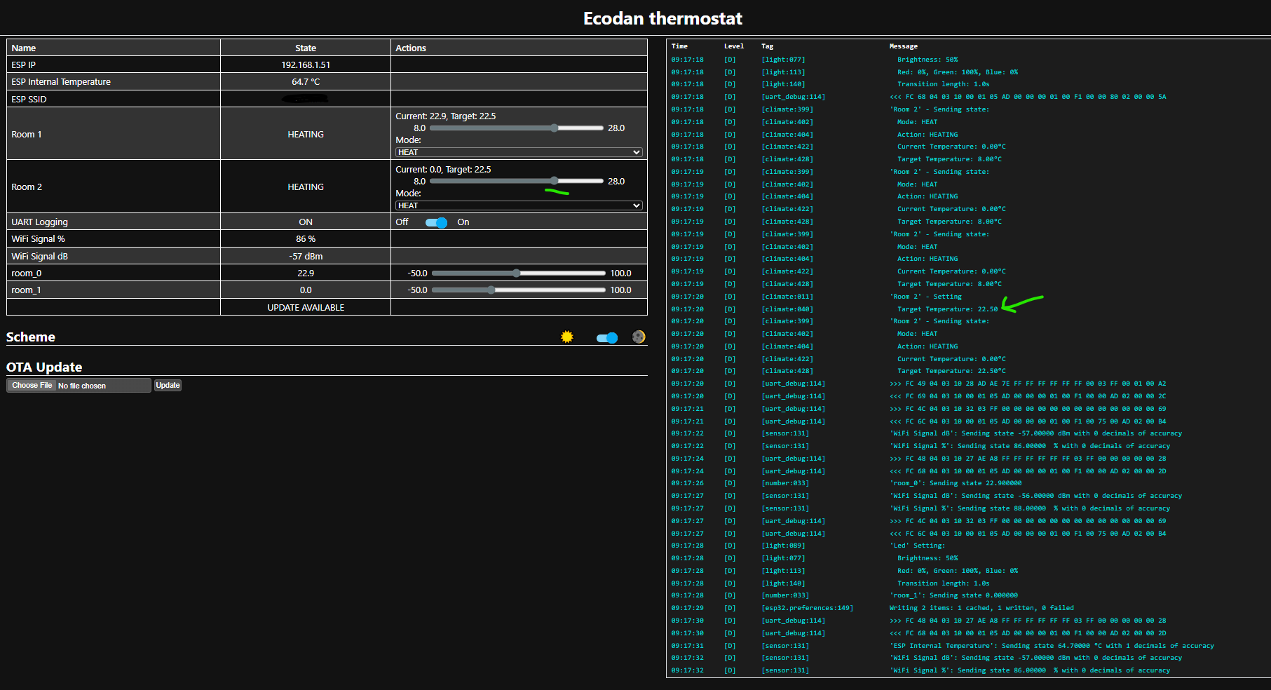This screenshot has width=1271, height=690.
Task: Click the UPDATE AVAILABLE status text
Action: click(x=306, y=308)
